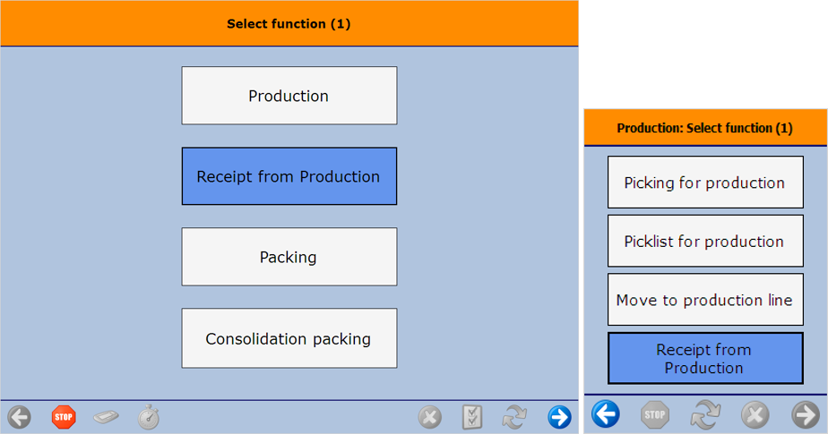Click the gray cancel X in left panel
828x434 pixels.
point(430,417)
